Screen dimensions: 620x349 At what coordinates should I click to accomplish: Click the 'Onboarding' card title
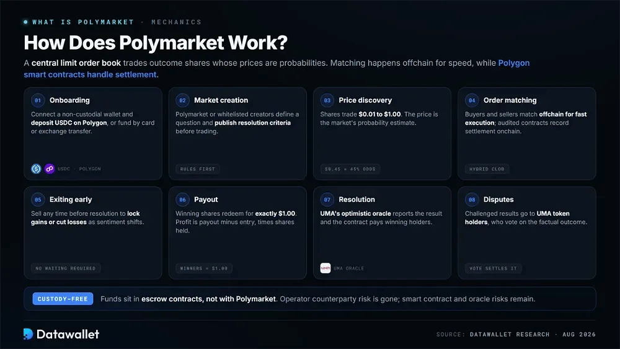tap(69, 100)
